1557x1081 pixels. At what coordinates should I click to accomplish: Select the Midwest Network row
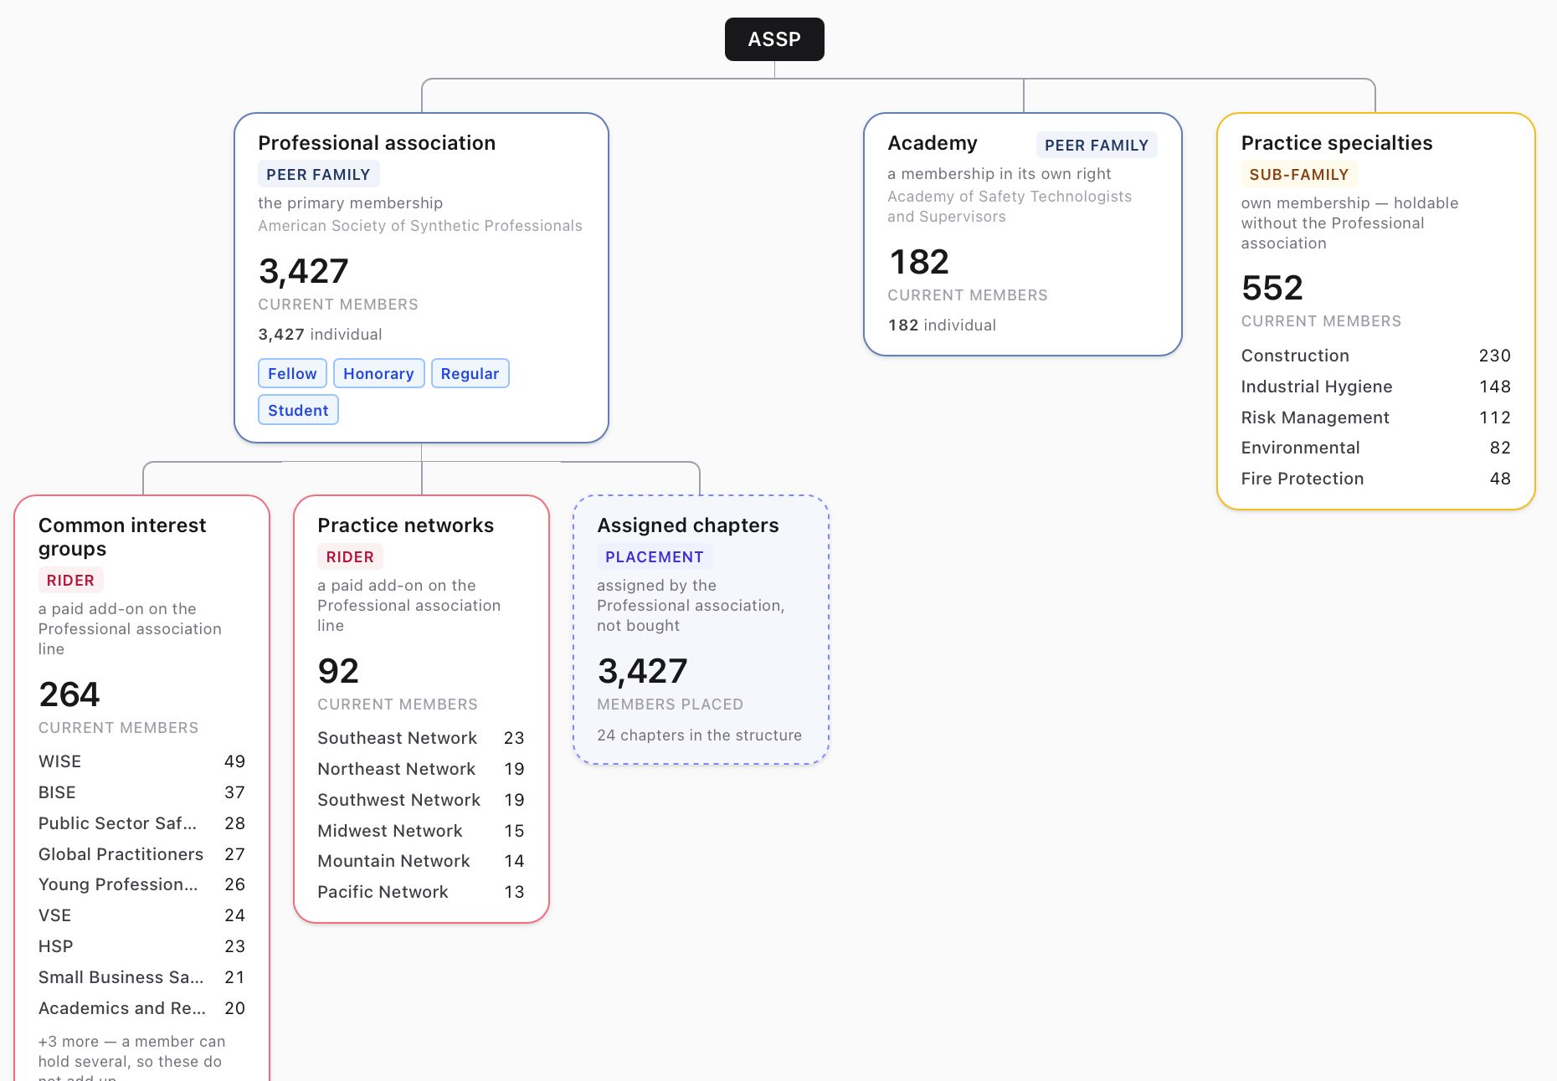pyautogui.click(x=421, y=831)
